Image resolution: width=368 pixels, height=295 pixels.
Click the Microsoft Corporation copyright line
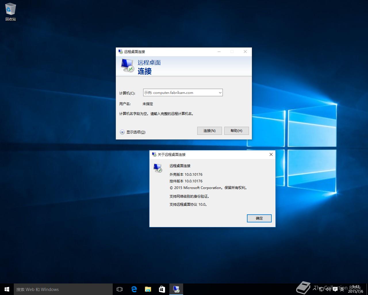[208, 188]
